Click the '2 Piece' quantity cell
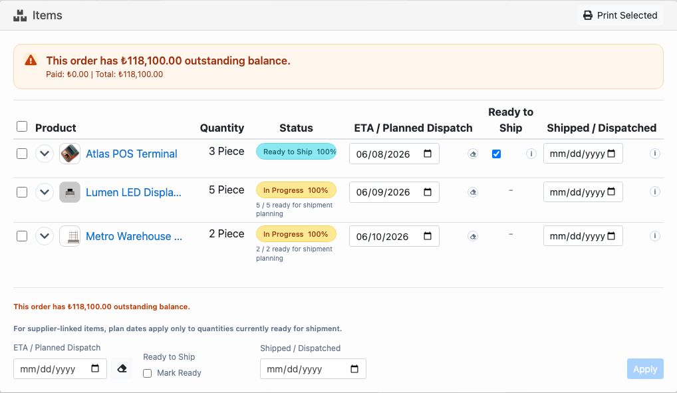Viewport: 677px width, 393px height. coord(226,233)
